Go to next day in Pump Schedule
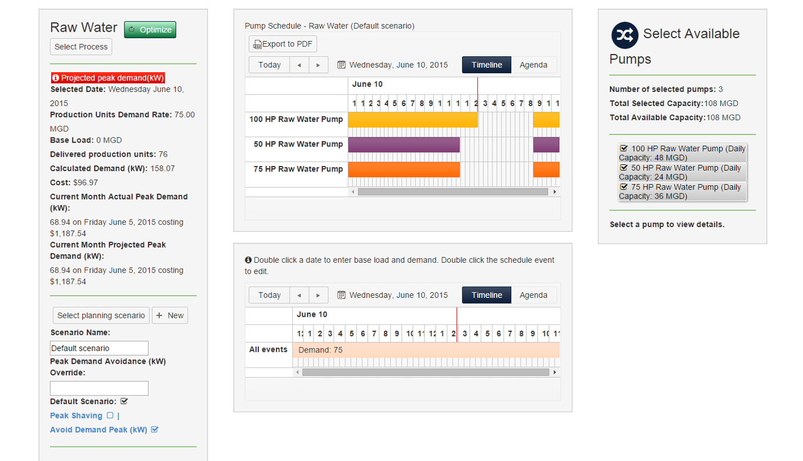The height and width of the screenshot is (461, 803). (x=318, y=65)
